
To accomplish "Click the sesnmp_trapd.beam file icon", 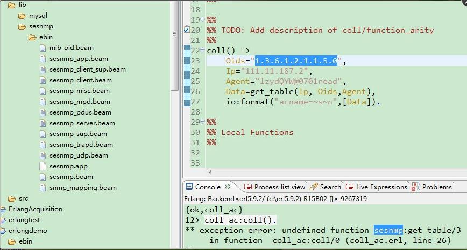I will [43, 145].
